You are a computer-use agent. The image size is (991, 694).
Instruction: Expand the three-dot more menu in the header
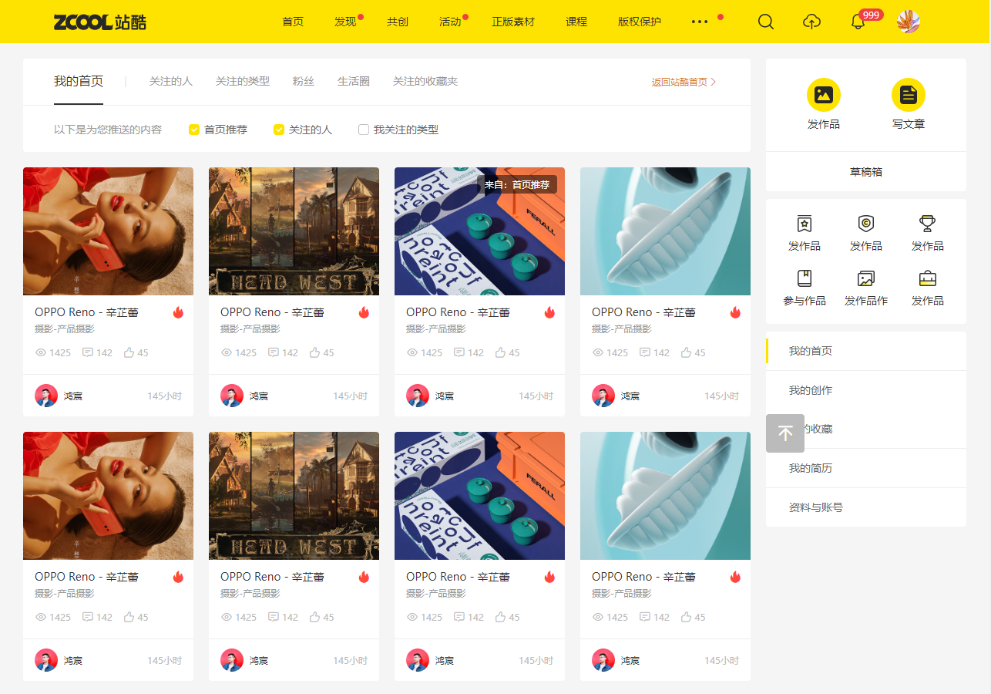pos(700,22)
